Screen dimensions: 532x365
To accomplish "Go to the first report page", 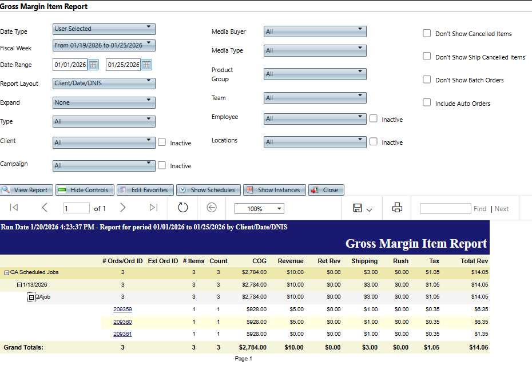I will click(14, 208).
